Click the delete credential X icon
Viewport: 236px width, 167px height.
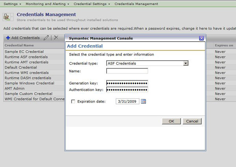click(x=56, y=38)
